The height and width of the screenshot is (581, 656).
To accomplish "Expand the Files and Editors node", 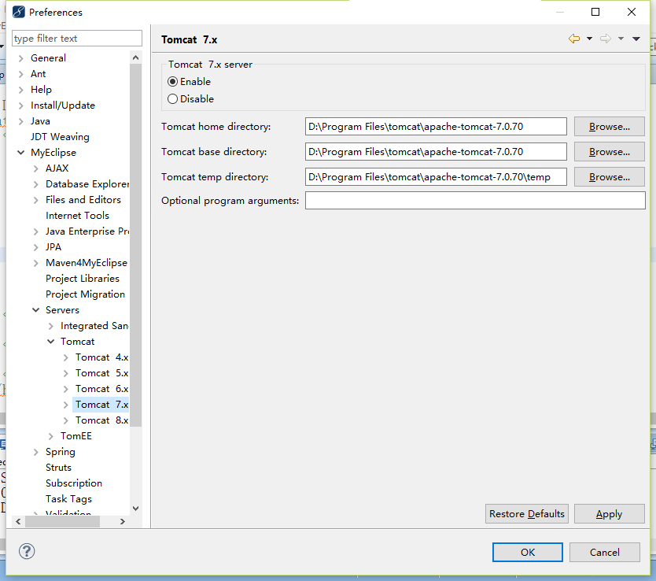I will tap(36, 200).
